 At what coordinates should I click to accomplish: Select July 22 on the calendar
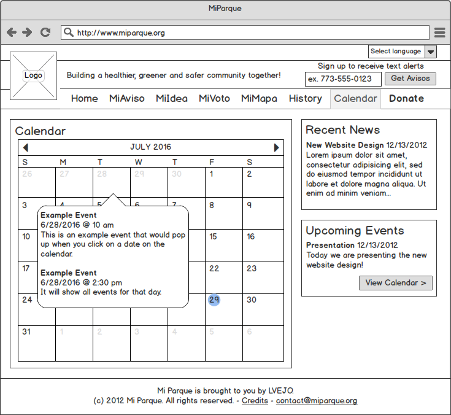pyautogui.click(x=224, y=277)
